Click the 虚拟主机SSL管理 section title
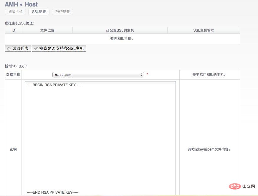The image size is (258, 196). (x=19, y=23)
